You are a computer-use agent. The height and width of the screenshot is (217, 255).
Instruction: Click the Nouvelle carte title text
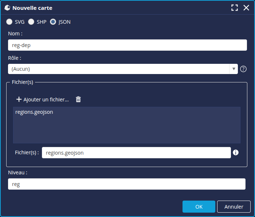[32, 8]
